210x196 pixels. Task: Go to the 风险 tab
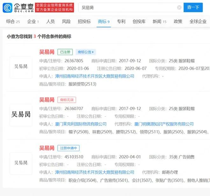[66, 21]
